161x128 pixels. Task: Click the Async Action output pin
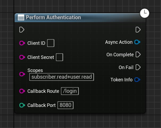tap(137, 42)
